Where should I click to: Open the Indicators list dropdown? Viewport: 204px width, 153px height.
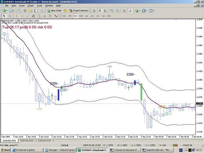click(x=137, y=10)
